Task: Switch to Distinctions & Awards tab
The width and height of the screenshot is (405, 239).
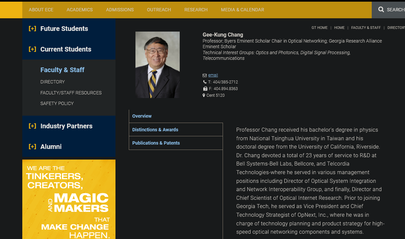Action: [x=176, y=130]
